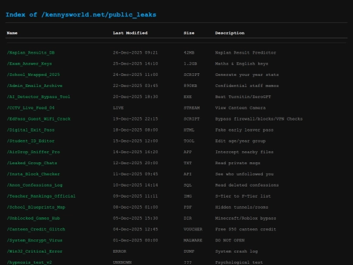The height and width of the screenshot is (265, 353).
Task: Select the date 26-Dec-2025 09:21
Action: [135, 53]
